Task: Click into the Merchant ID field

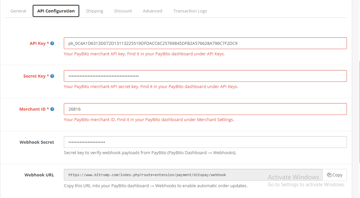Action: [x=205, y=109]
